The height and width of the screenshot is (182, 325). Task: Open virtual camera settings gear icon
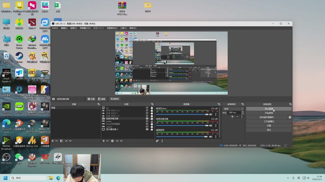(290, 117)
